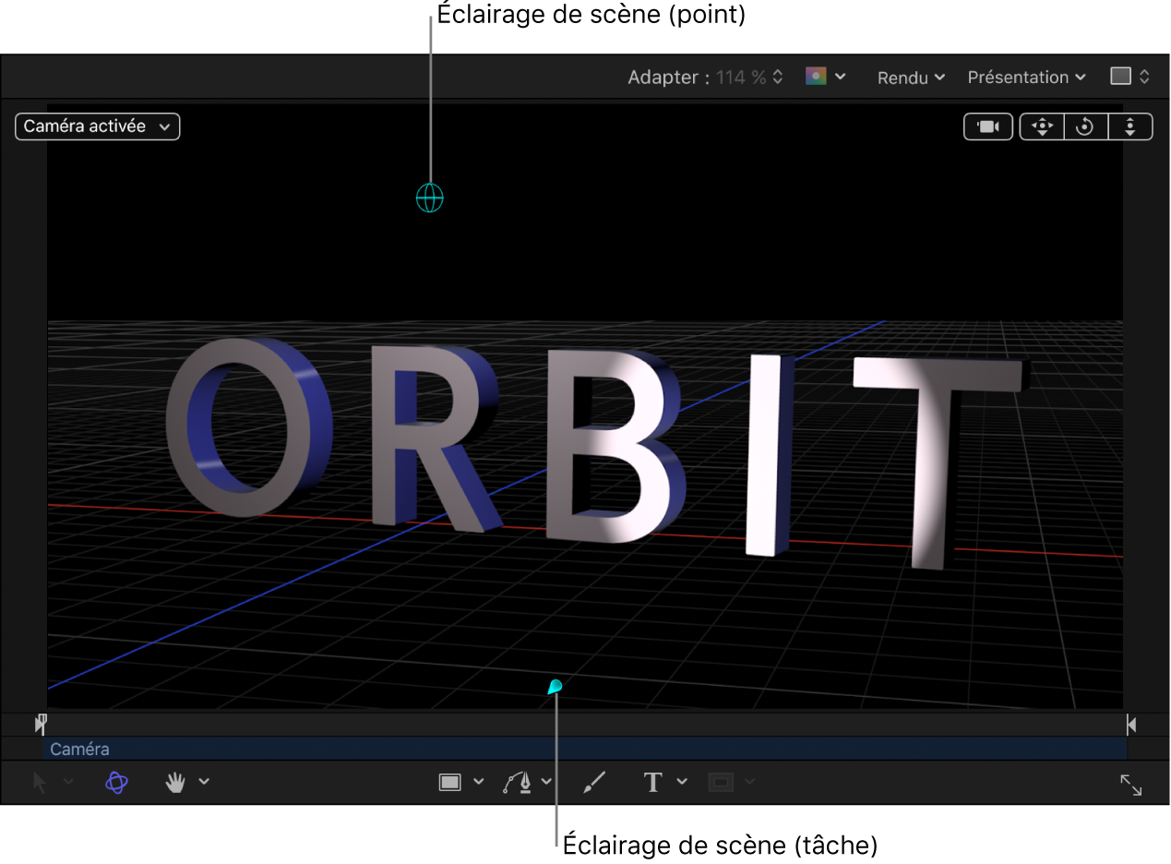Select the Hand pan tool
The image size is (1171, 864).
[x=174, y=782]
